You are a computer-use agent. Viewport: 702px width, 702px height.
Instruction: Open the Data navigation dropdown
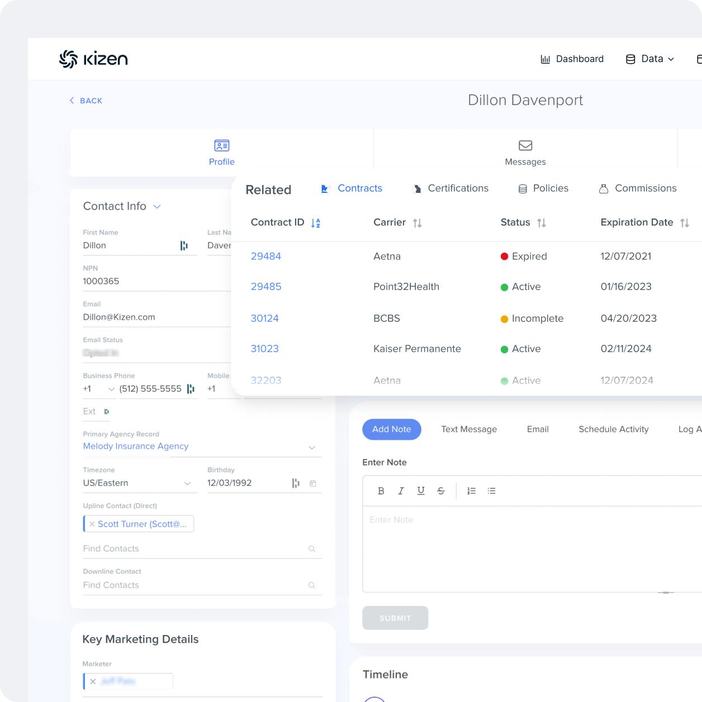coord(650,59)
